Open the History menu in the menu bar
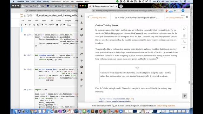The height and width of the screenshot is (114, 203). (46, 1)
